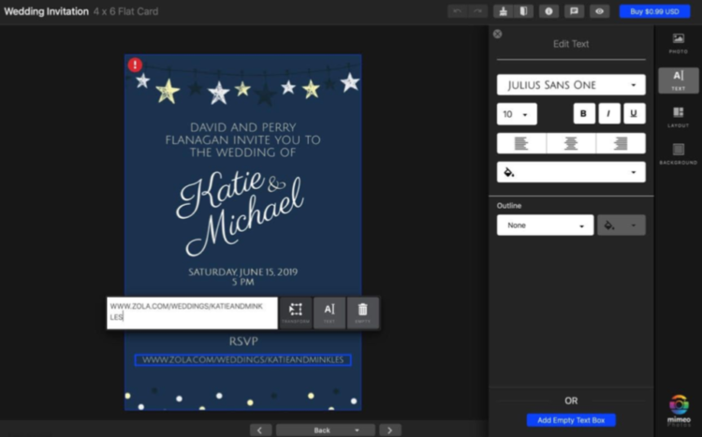Click the red error alert icon on card
This screenshot has width=702, height=437.
pyautogui.click(x=136, y=65)
